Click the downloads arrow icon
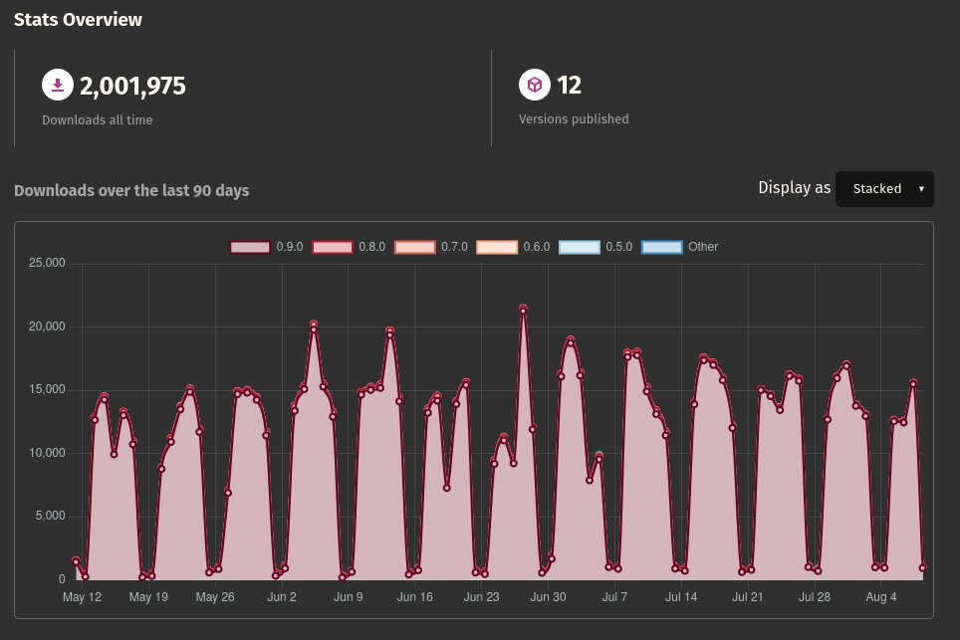960x640 pixels. (x=58, y=85)
